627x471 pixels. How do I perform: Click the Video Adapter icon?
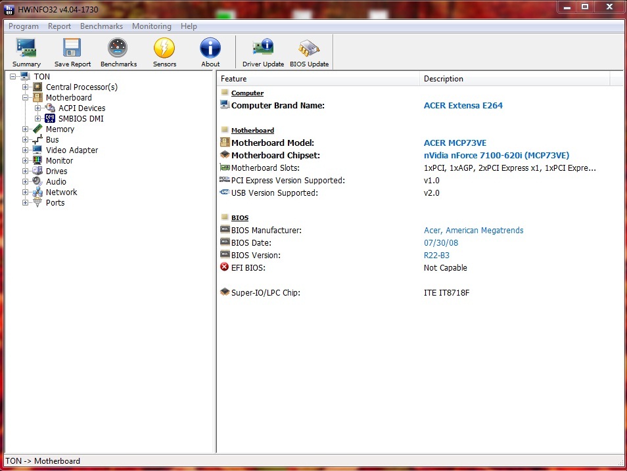(x=37, y=150)
